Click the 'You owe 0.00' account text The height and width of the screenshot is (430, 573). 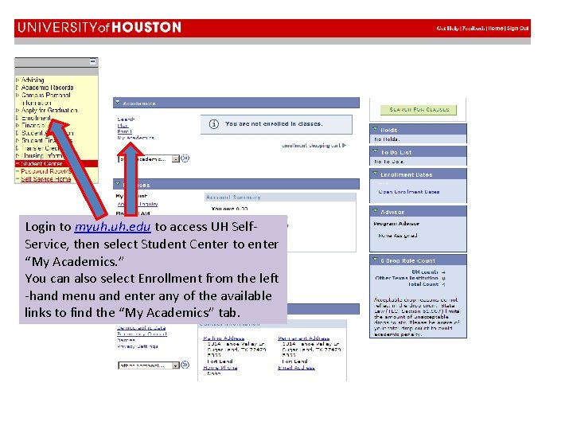pyautogui.click(x=229, y=209)
